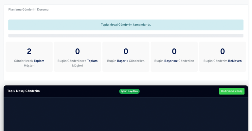Click the word Başarılı in the third card

tap(123, 61)
